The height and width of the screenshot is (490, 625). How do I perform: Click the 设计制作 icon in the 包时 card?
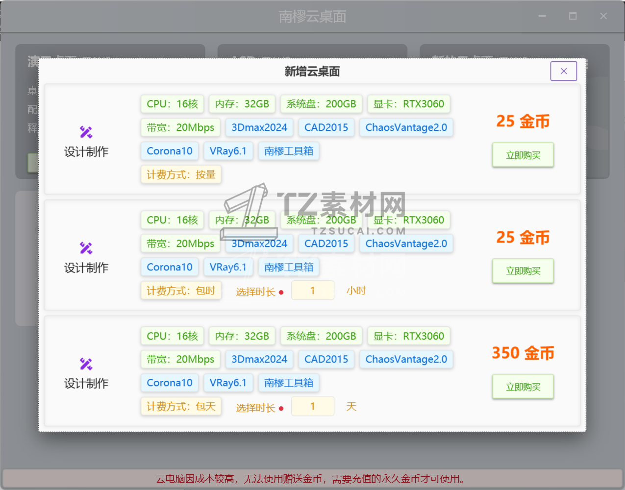(x=86, y=248)
